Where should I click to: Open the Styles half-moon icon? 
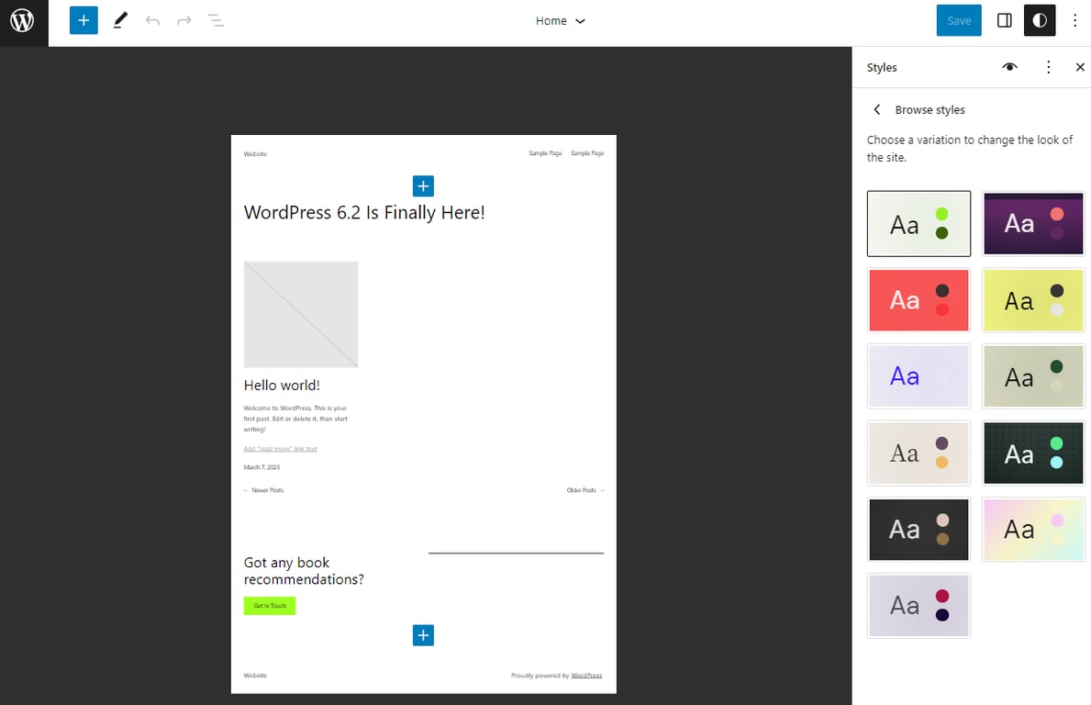click(1039, 19)
